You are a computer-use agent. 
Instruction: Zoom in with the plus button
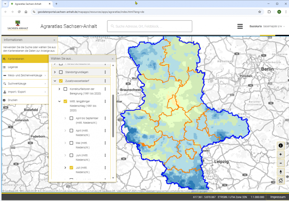point(281,154)
